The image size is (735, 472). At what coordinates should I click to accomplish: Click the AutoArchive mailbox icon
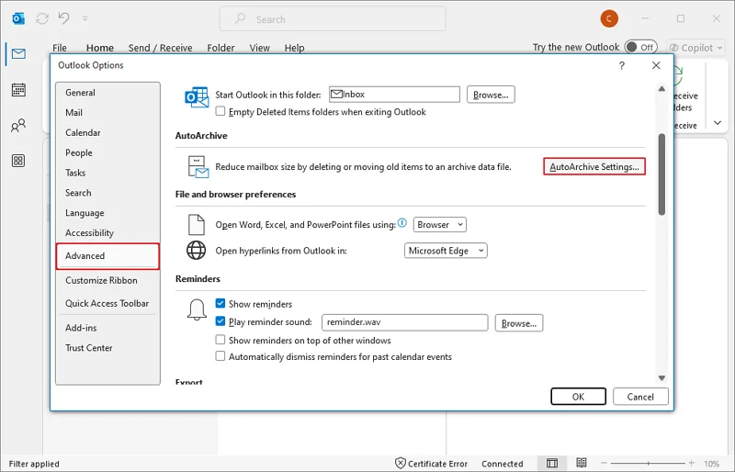[x=198, y=167]
